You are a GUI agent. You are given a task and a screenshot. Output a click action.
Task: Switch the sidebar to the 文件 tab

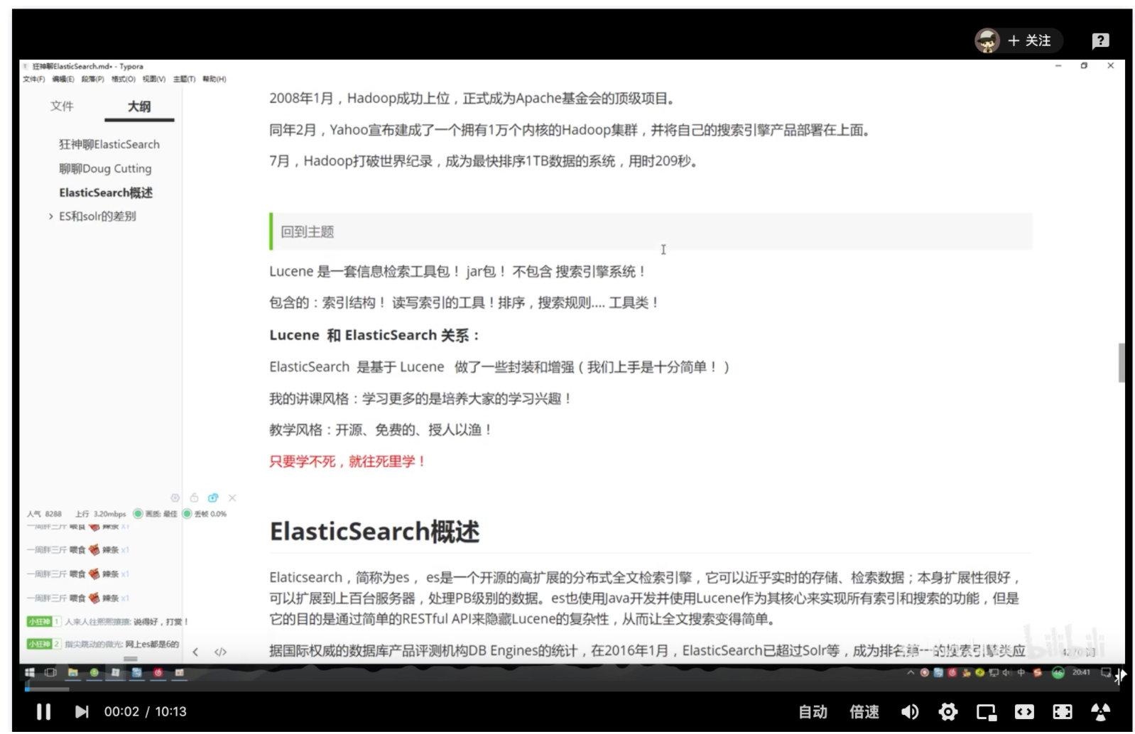point(62,106)
